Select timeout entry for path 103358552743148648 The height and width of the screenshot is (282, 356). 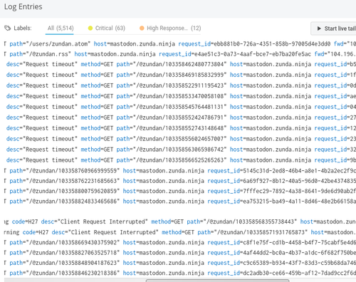(180, 128)
